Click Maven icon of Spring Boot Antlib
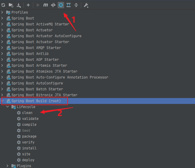195x168 pixels. pyautogui.click(x=9, y=54)
